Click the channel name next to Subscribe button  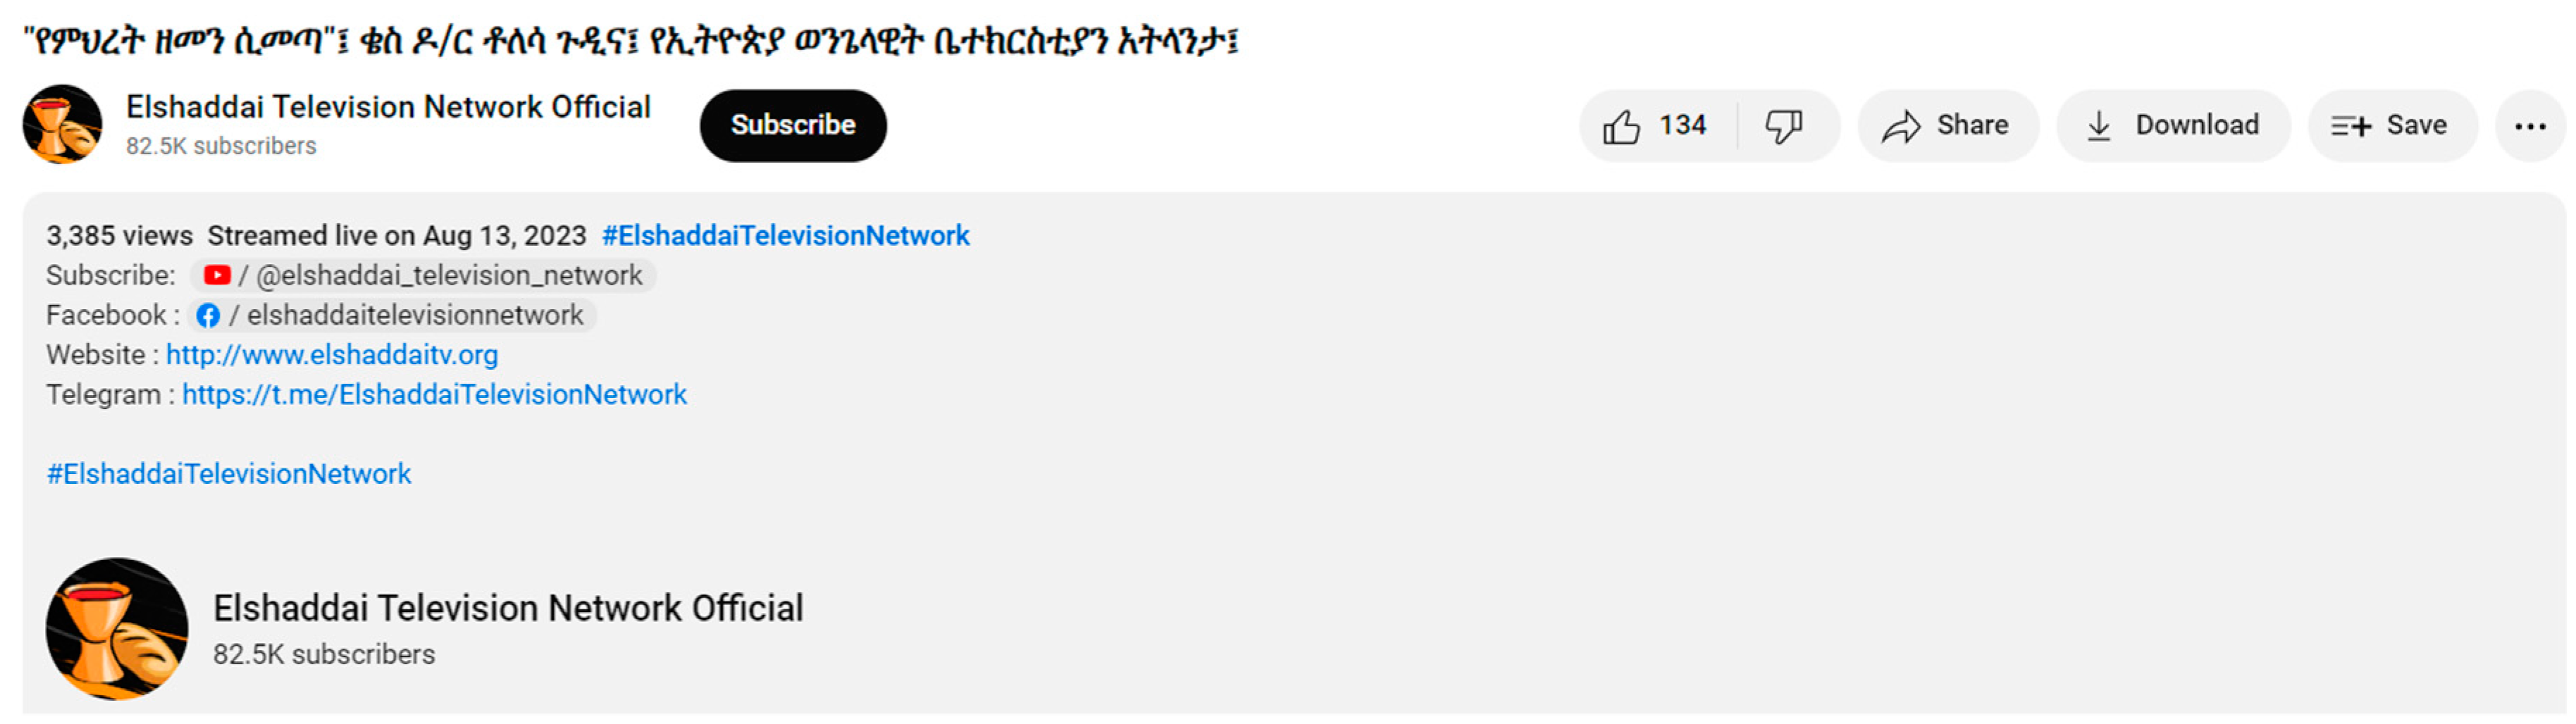[388, 107]
